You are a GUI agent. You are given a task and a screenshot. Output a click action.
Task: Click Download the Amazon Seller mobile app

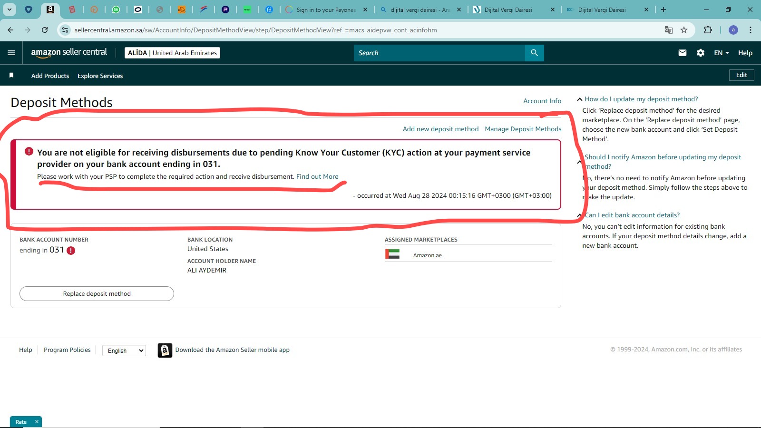click(x=232, y=350)
